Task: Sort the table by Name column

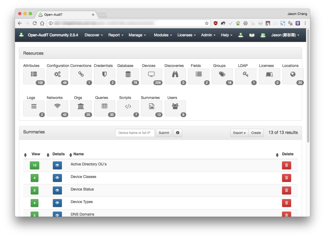Action: click(x=71, y=155)
